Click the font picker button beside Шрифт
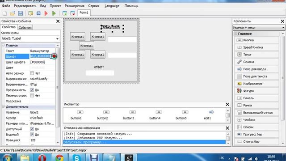This screenshot has width=286, height=161. click(53, 56)
